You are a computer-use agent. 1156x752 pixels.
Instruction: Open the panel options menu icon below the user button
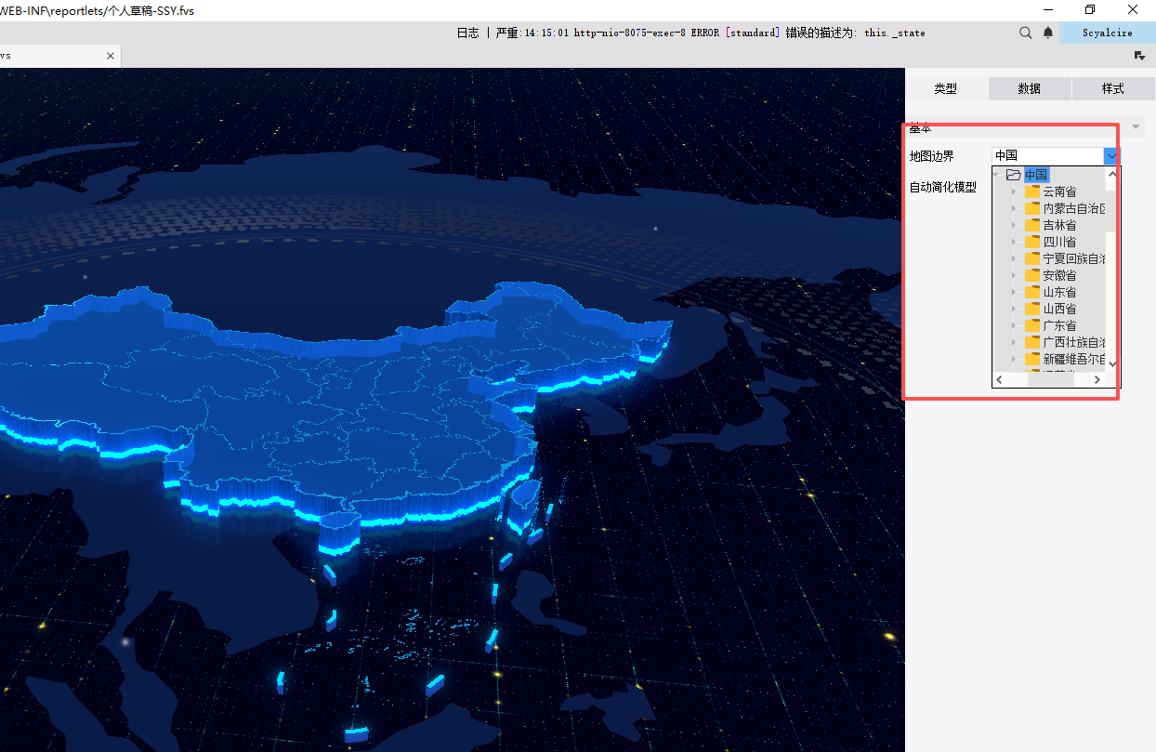(1139, 56)
